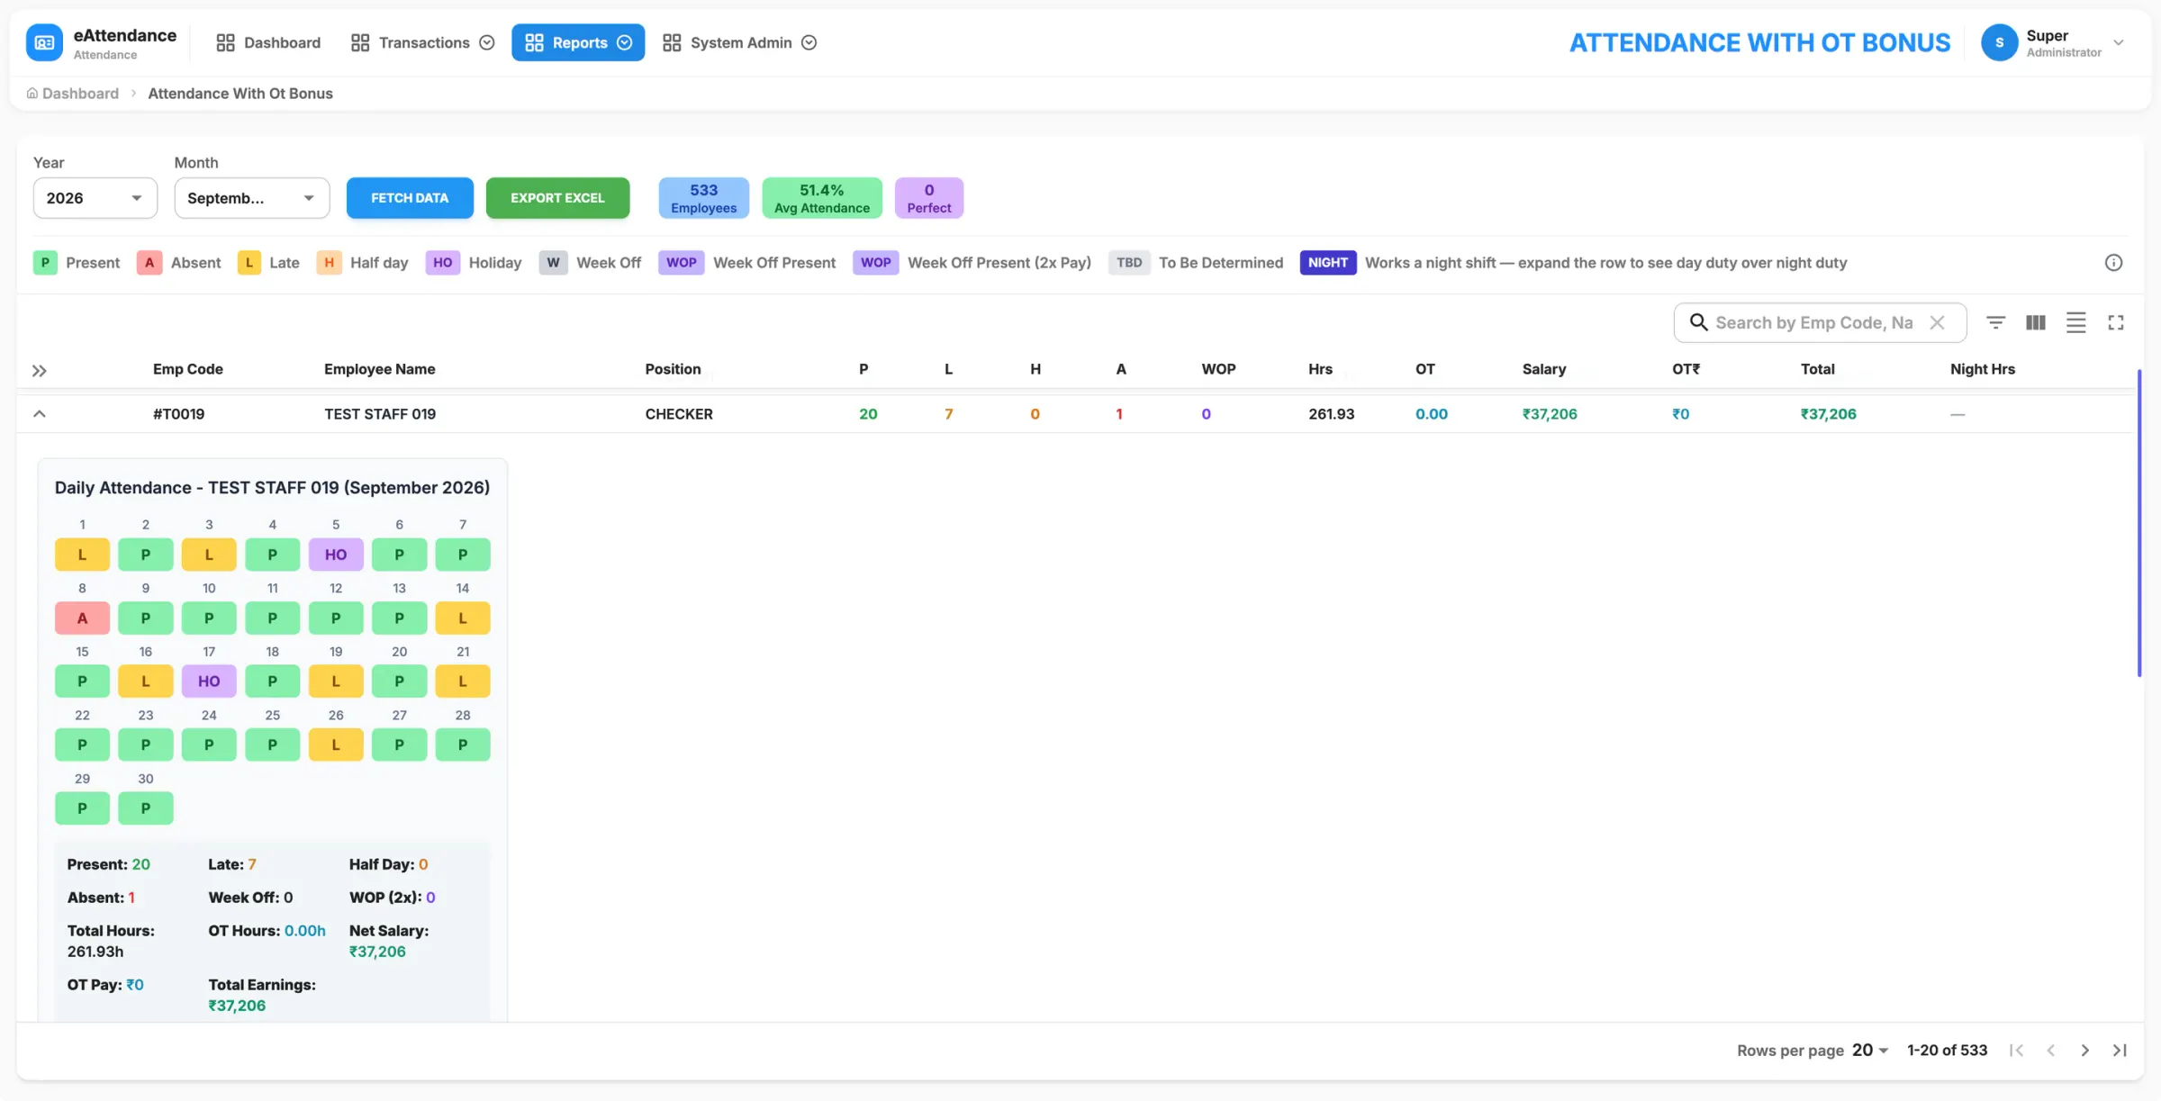
Task: Click the FETCH DATA button
Action: (x=410, y=198)
